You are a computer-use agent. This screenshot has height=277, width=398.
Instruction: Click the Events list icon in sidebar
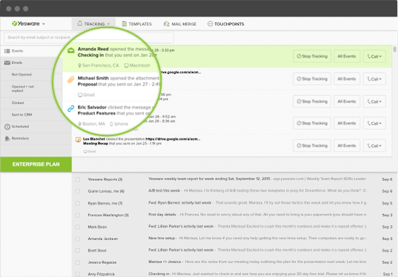7,51
